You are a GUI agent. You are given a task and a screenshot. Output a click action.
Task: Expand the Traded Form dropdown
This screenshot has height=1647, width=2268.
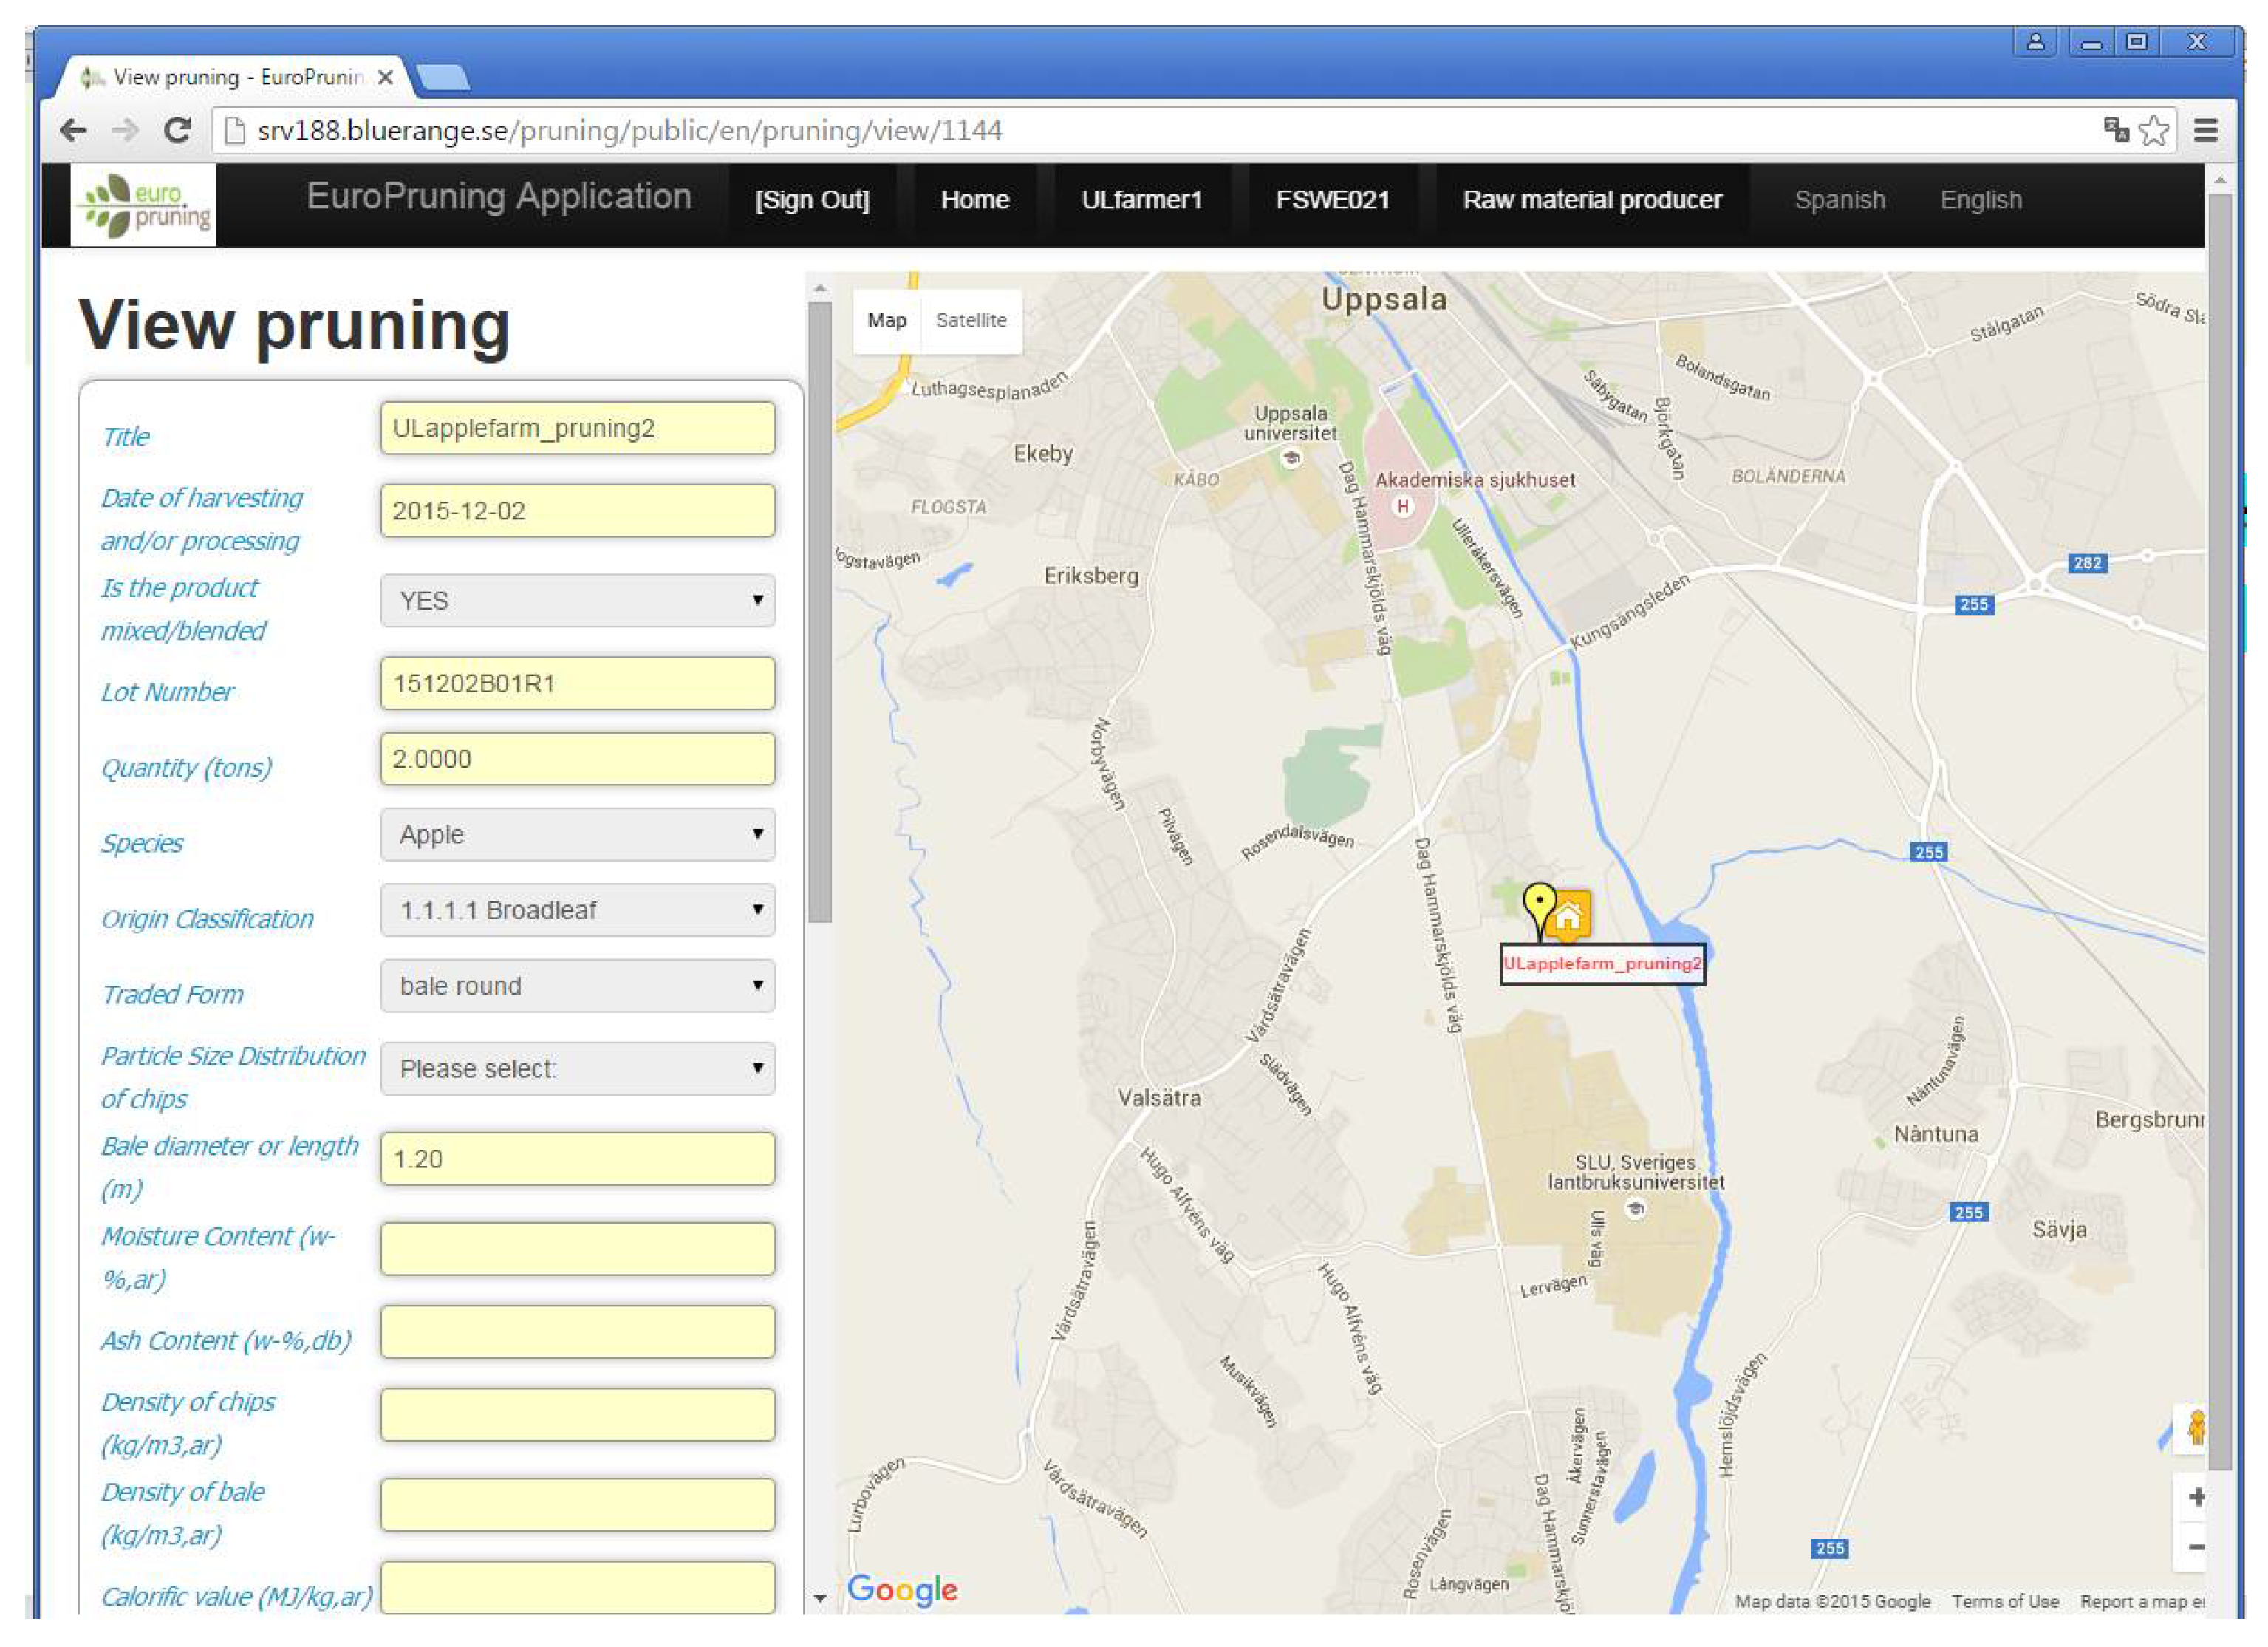[577, 986]
